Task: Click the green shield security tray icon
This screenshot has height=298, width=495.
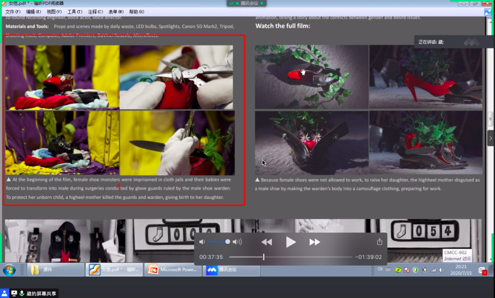Action: (x=415, y=270)
